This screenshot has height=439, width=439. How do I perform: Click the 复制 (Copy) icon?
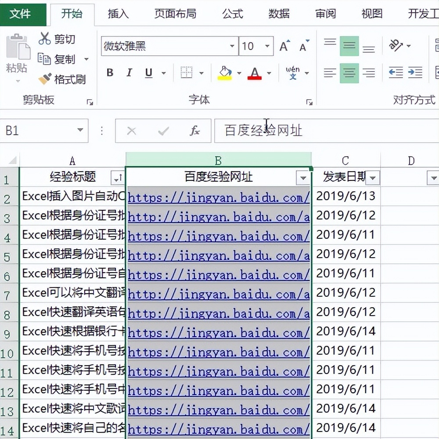click(x=44, y=59)
